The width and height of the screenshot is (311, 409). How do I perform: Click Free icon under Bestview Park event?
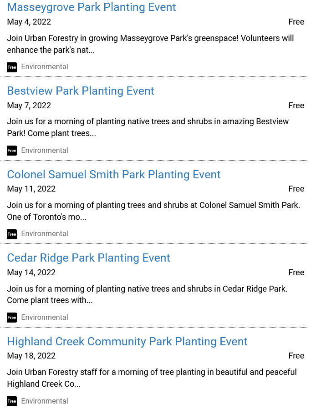(12, 151)
